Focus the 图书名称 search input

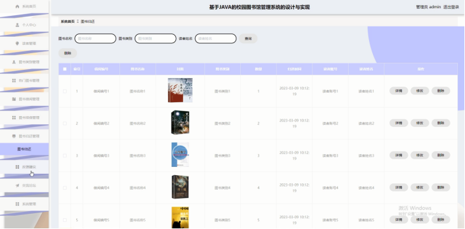95,39
